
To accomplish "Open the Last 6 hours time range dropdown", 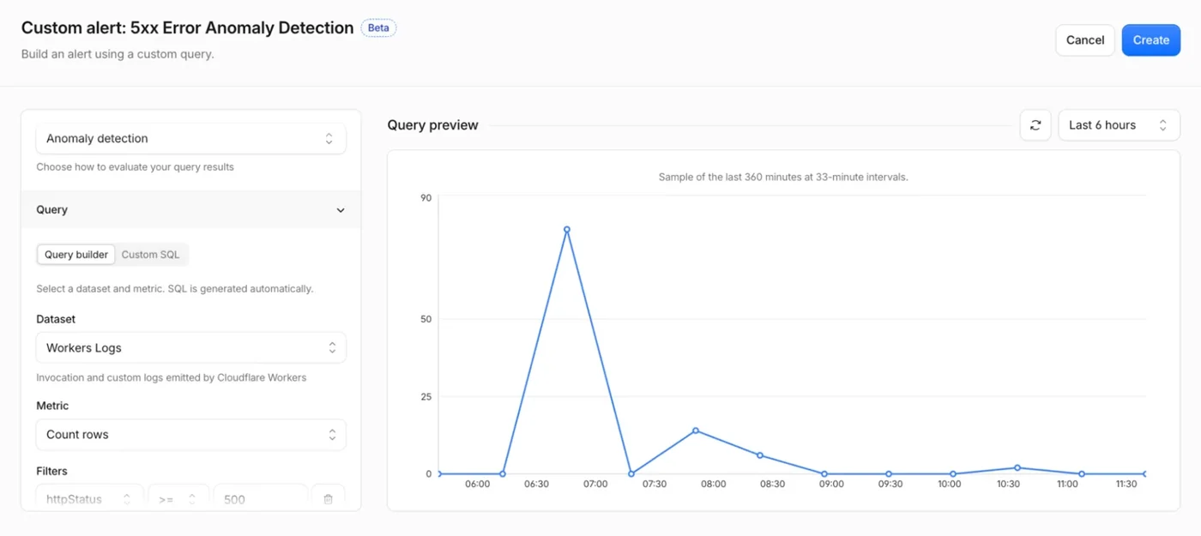I will coord(1119,125).
